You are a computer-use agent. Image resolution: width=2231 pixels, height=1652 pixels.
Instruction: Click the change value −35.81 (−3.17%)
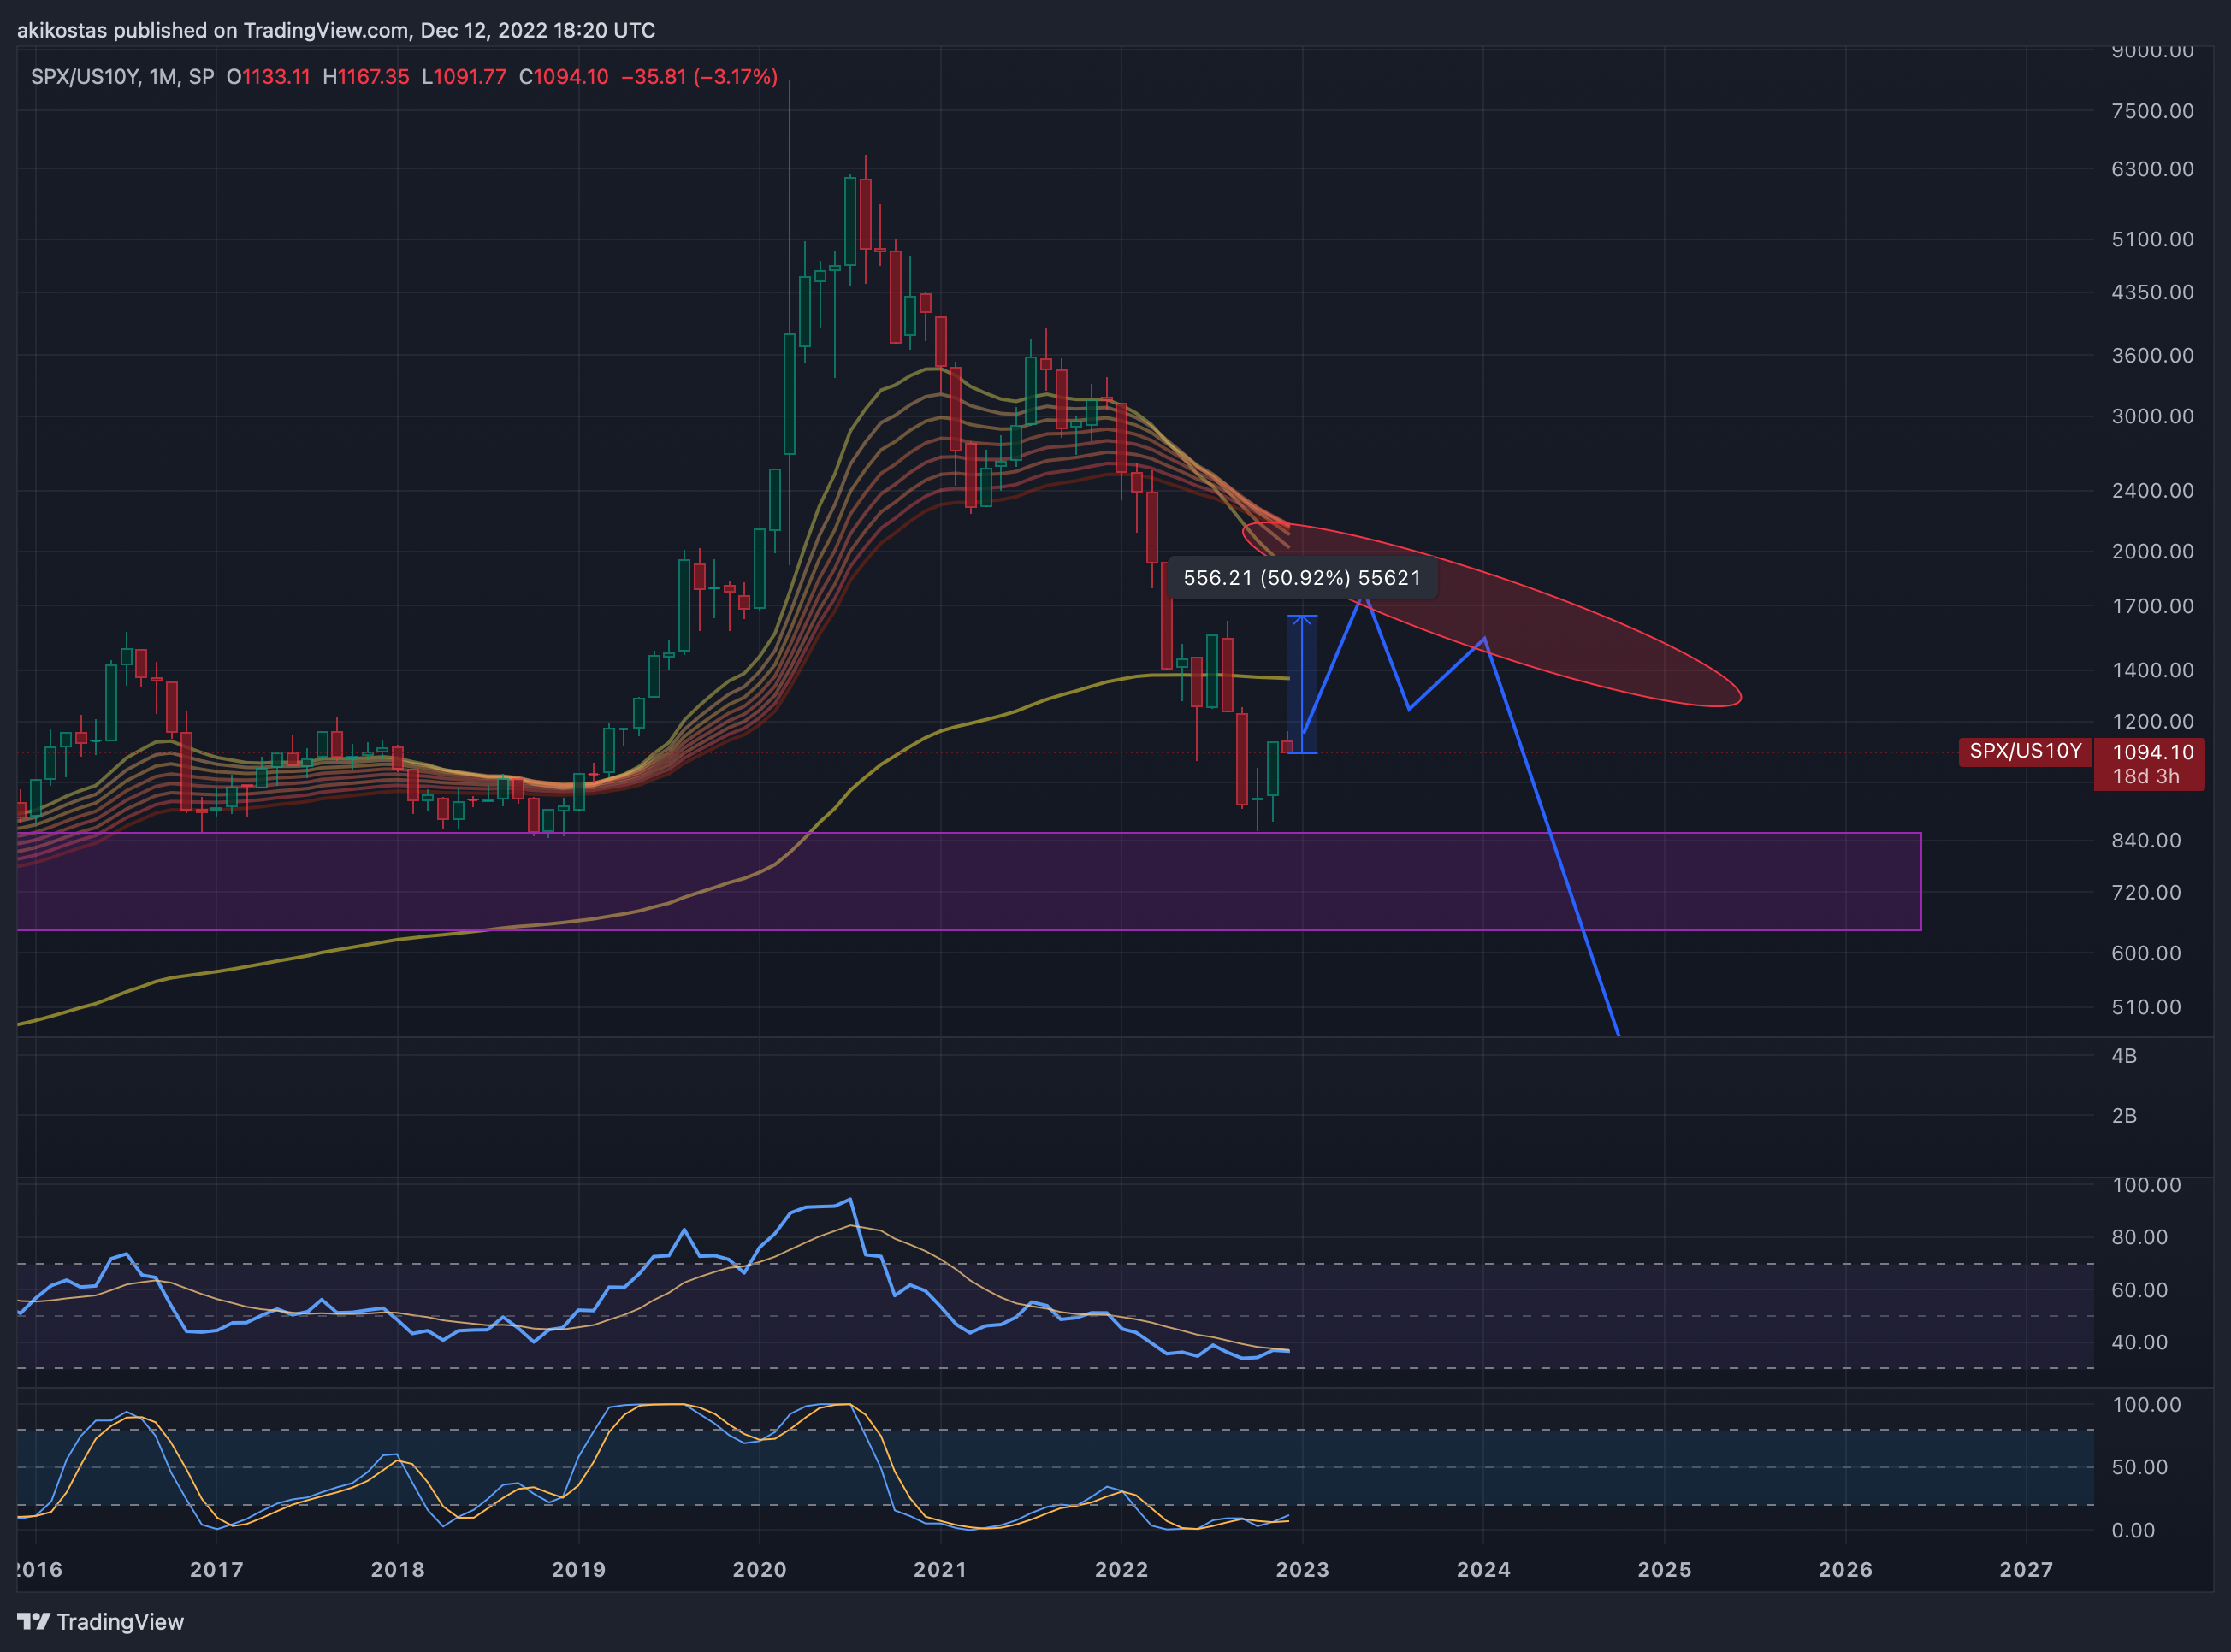(x=699, y=77)
